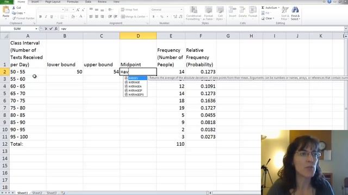This screenshot has width=348, height=195.
Task: Set top vertical alignment
Action: pos(91,10)
